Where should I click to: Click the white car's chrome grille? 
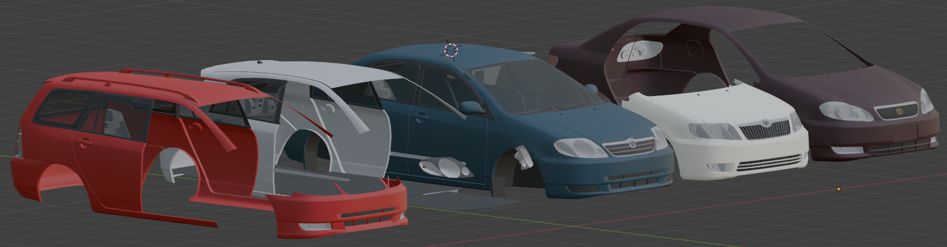click(x=765, y=130)
